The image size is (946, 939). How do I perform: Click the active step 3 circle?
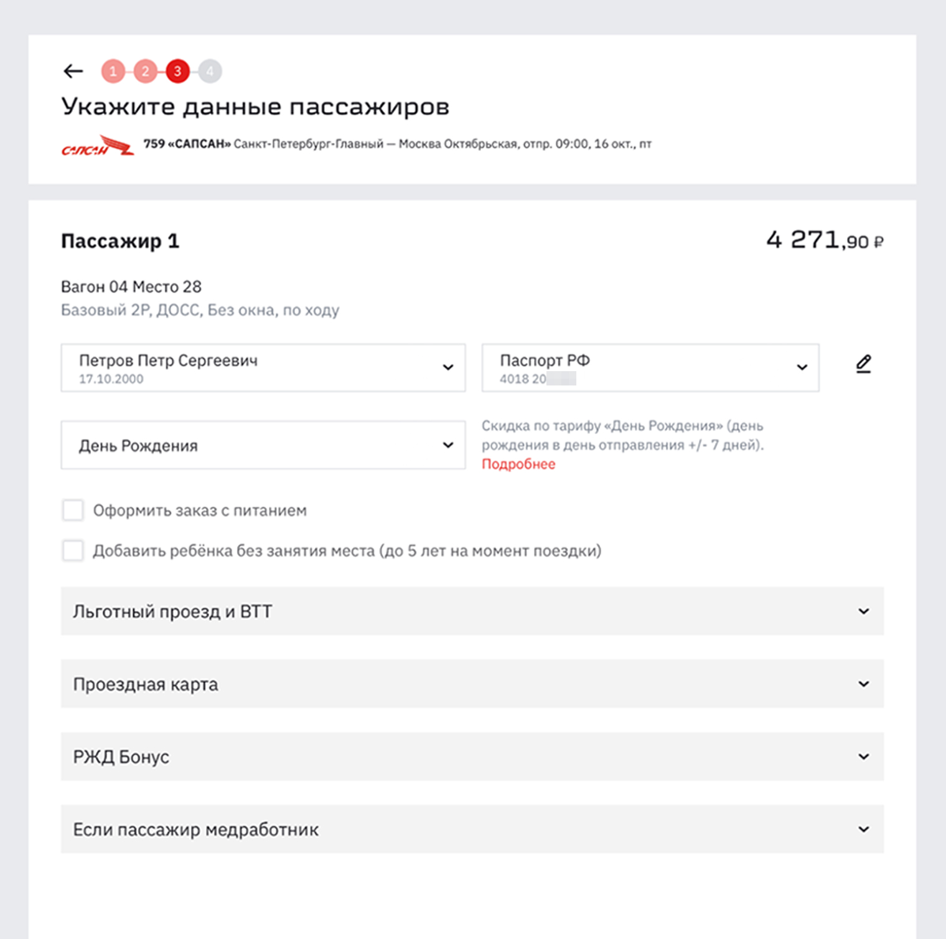178,71
